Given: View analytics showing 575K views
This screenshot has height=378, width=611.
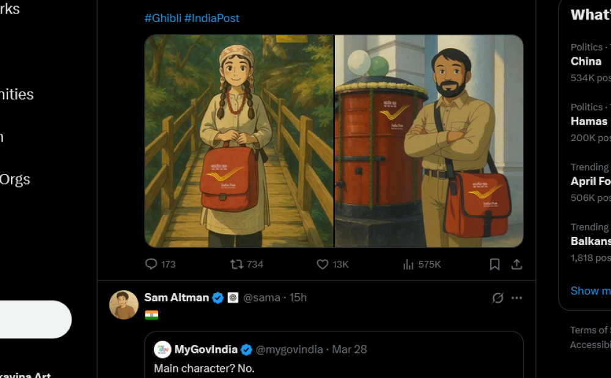Looking at the screenshot, I should tap(408, 264).
